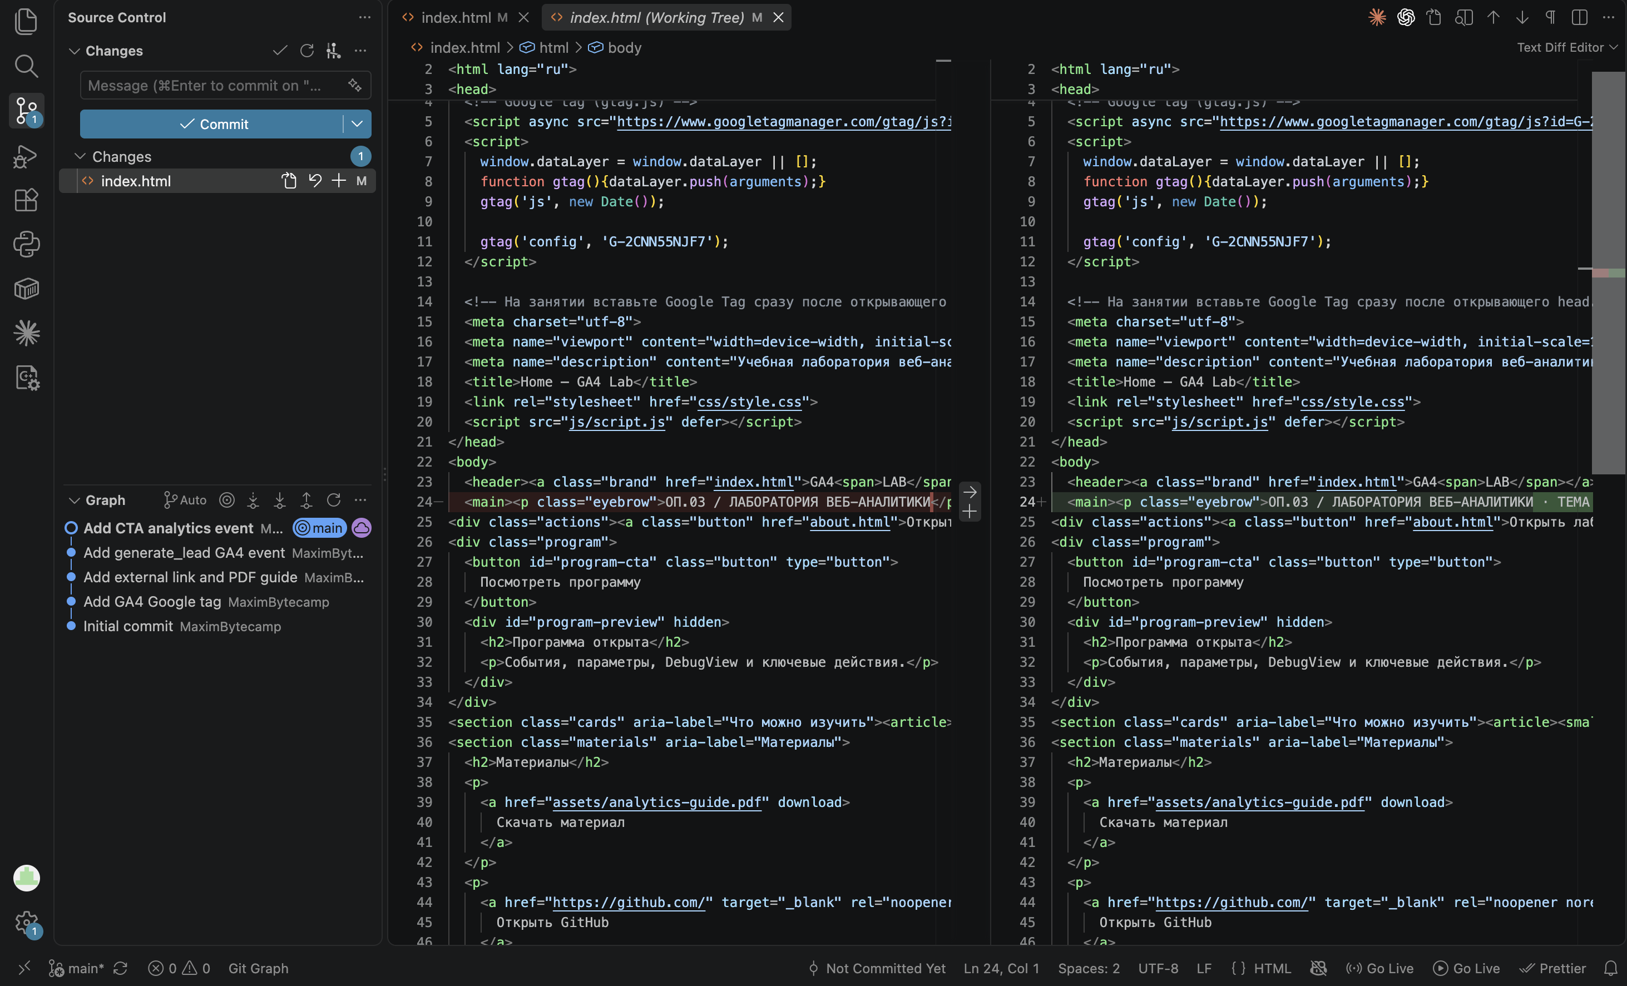Switch to the index.html tab
1627x986 pixels.
[x=456, y=17]
